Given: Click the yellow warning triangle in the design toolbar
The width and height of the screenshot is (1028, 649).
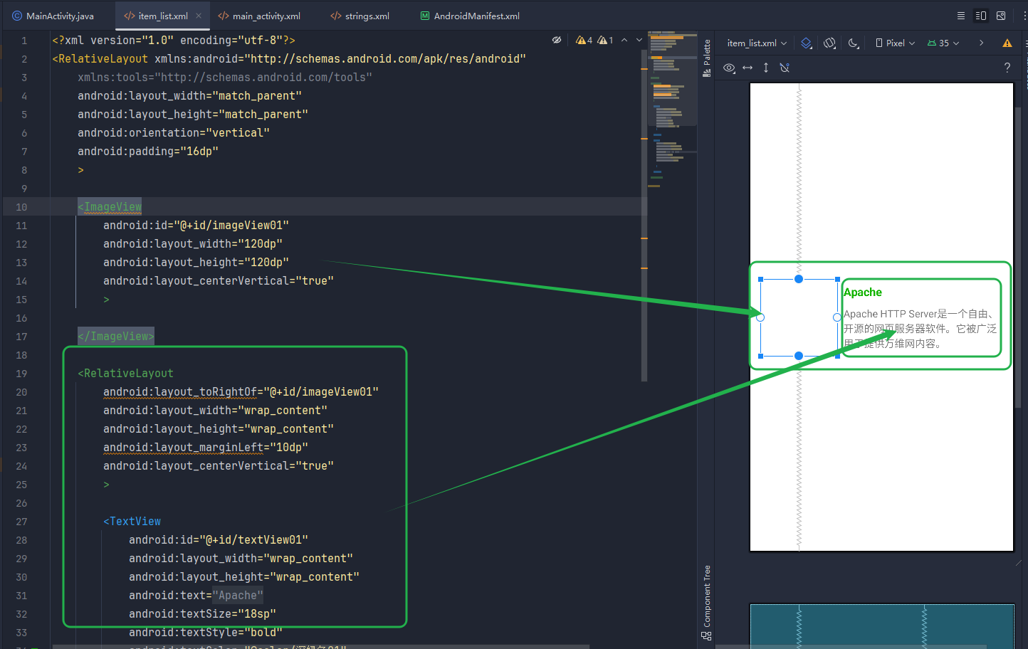Looking at the screenshot, I should point(1007,43).
